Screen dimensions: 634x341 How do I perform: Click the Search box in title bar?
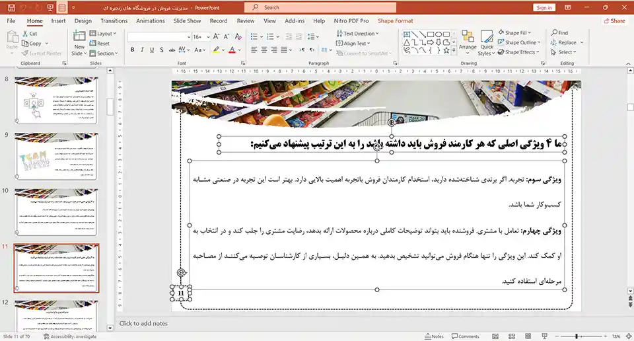320,7
